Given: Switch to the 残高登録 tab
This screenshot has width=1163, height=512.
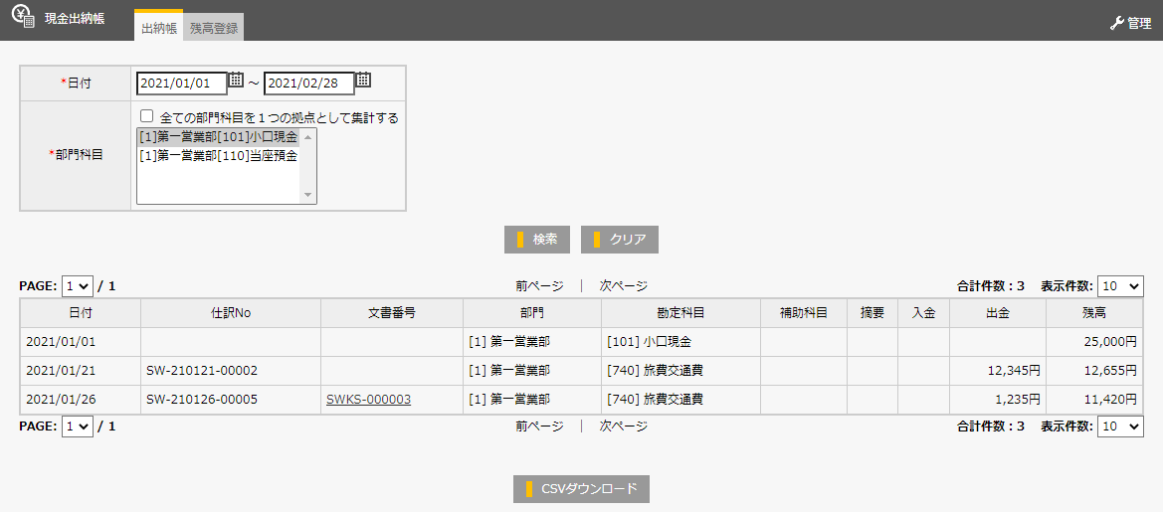Looking at the screenshot, I should pyautogui.click(x=214, y=28).
